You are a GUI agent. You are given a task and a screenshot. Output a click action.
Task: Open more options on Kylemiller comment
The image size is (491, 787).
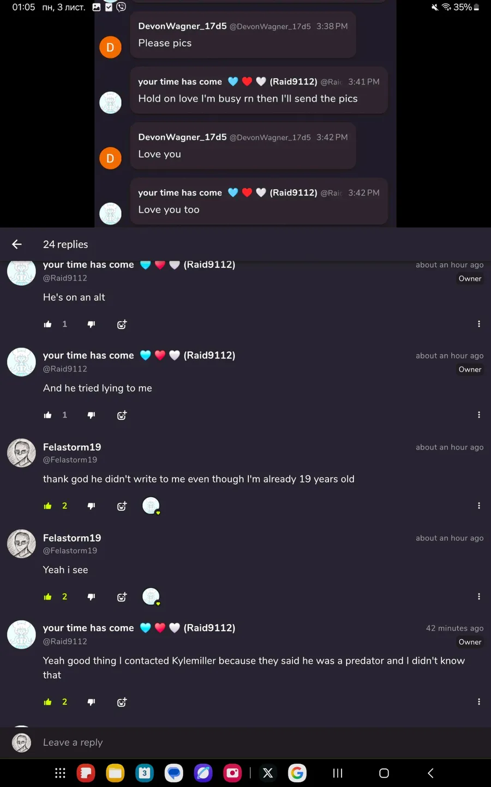[x=479, y=702]
